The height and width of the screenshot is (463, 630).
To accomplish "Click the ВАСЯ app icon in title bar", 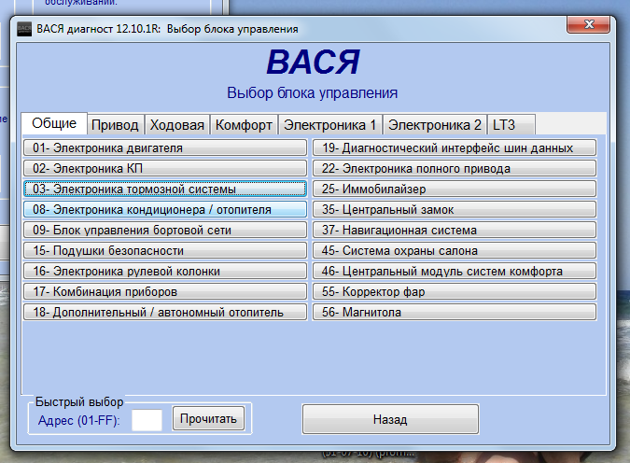I will (x=24, y=29).
